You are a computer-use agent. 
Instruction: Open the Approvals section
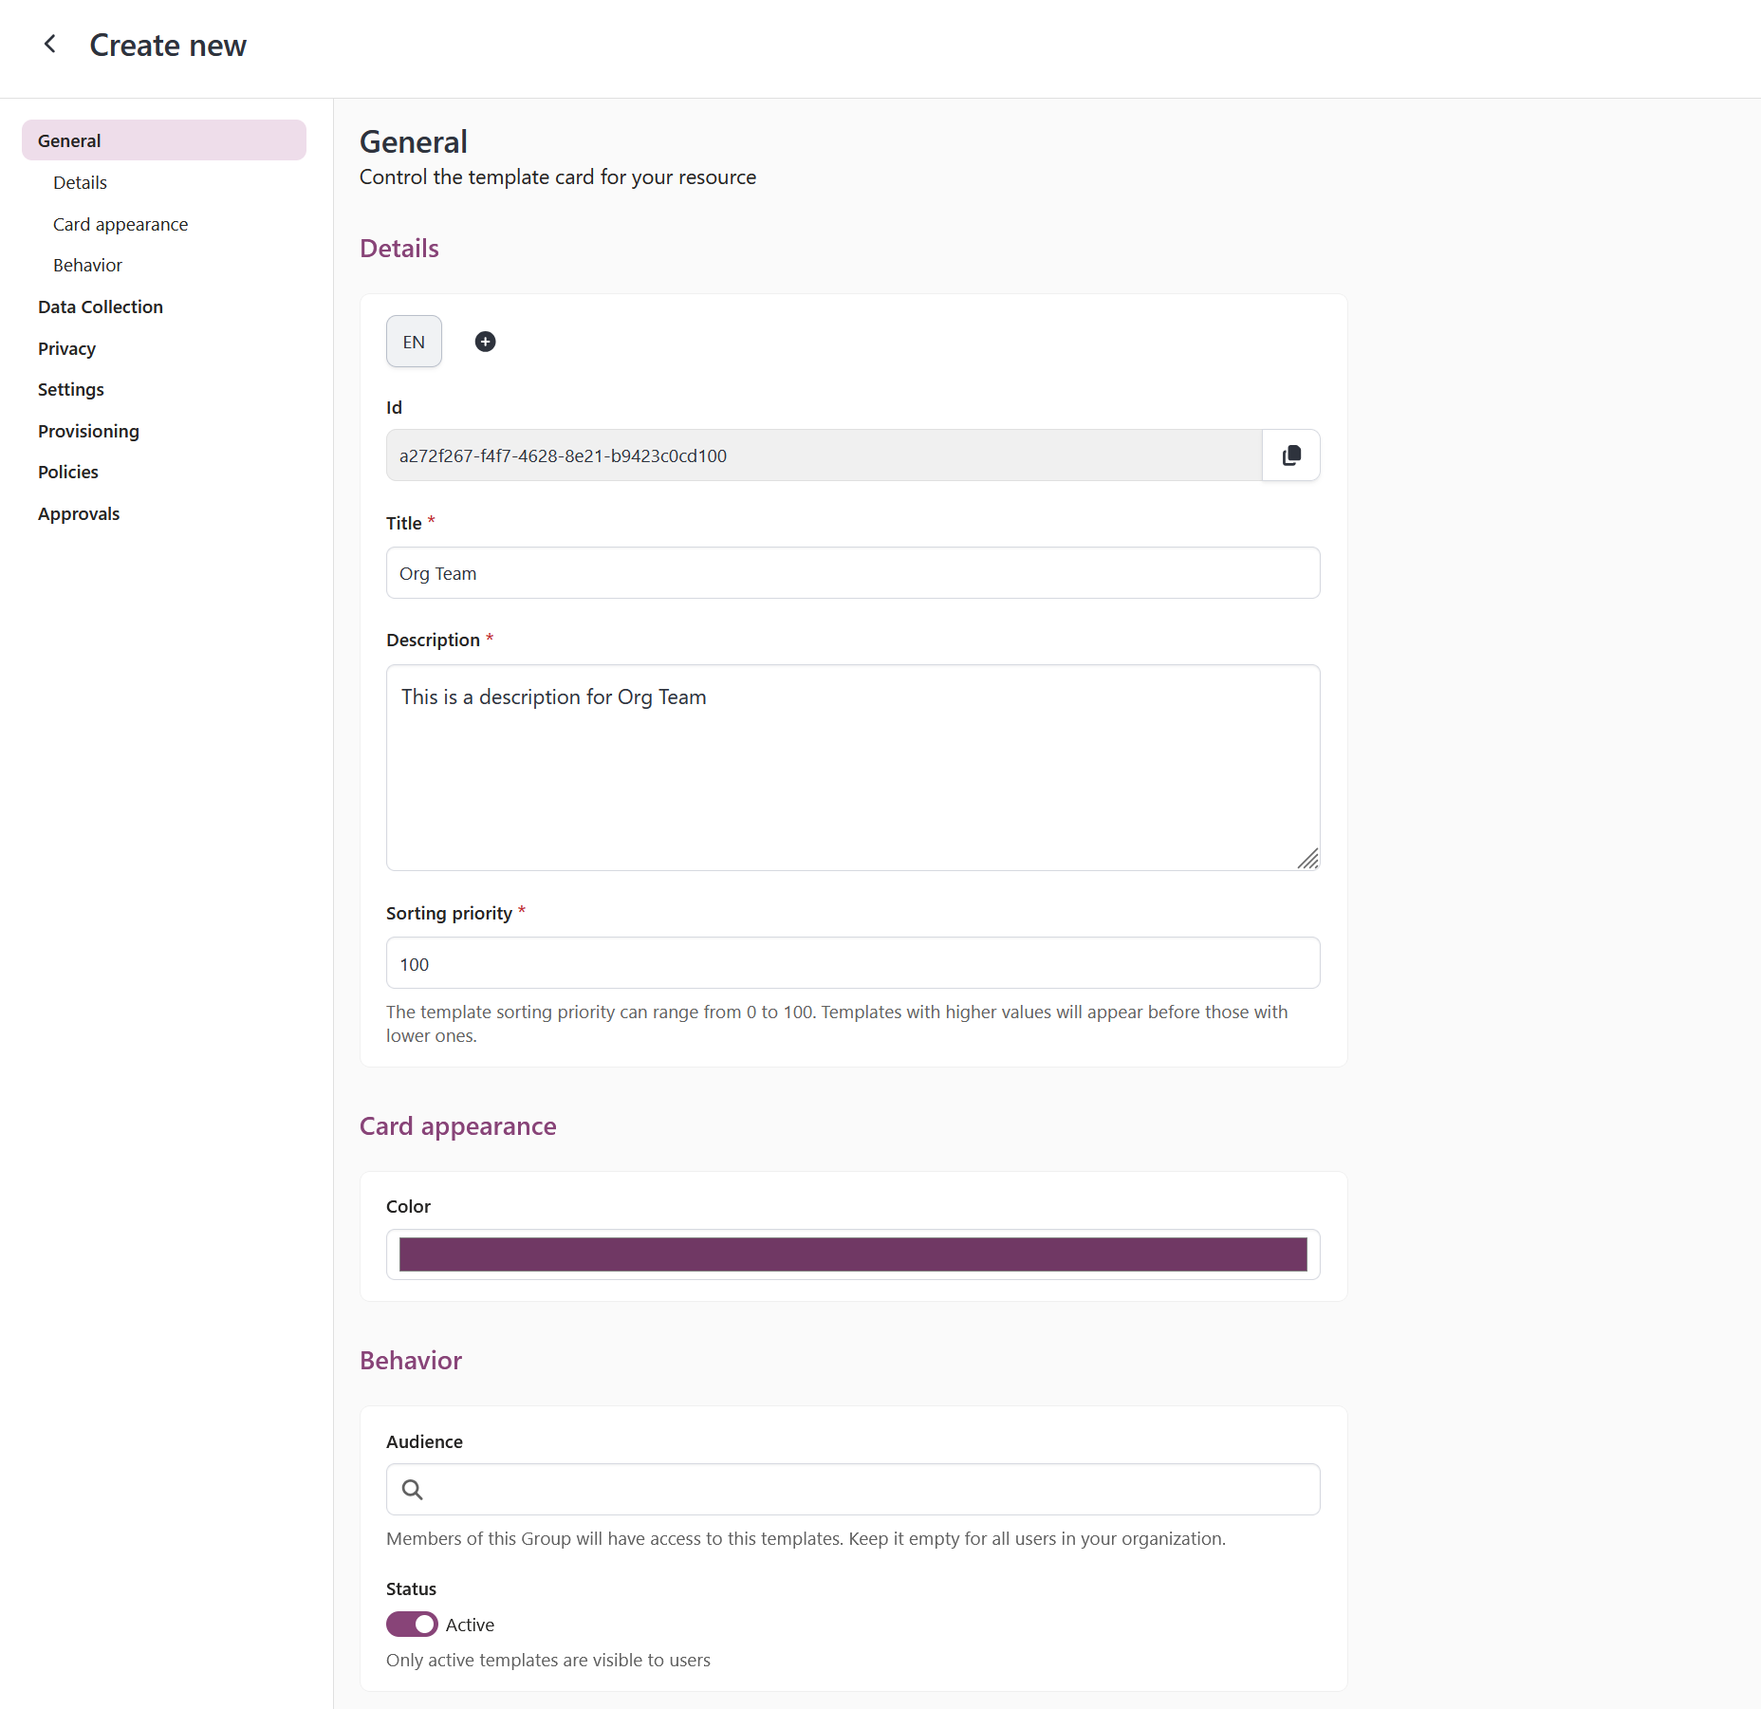(x=79, y=513)
